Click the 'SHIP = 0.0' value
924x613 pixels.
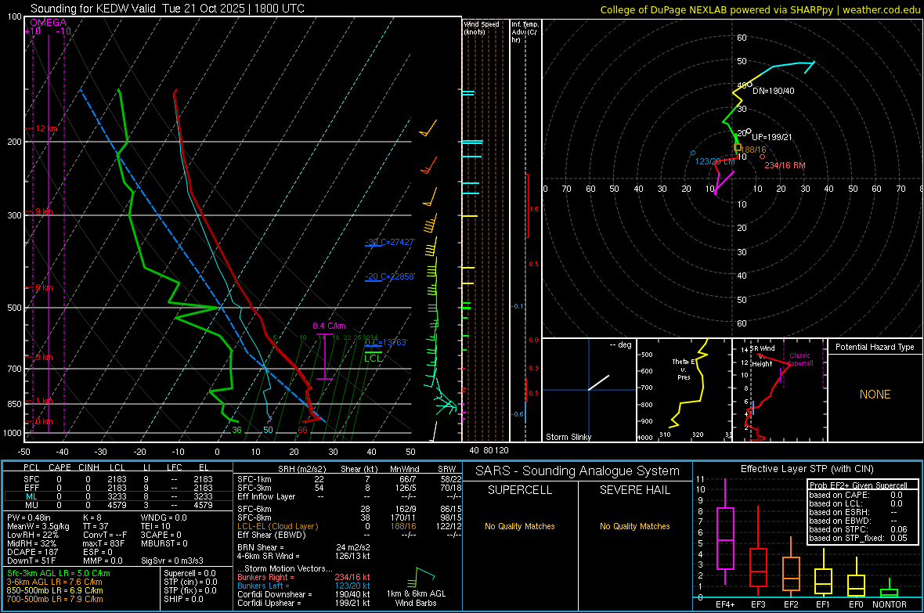pyautogui.click(x=183, y=599)
